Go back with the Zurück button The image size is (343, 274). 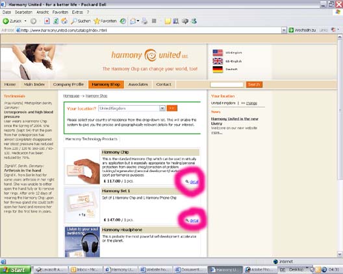point(12,21)
